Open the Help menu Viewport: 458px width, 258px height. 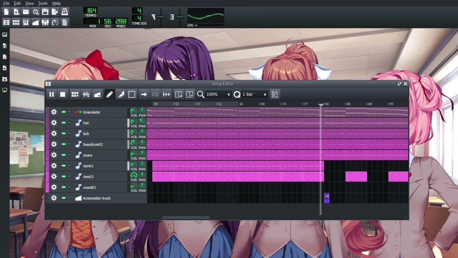point(57,3)
